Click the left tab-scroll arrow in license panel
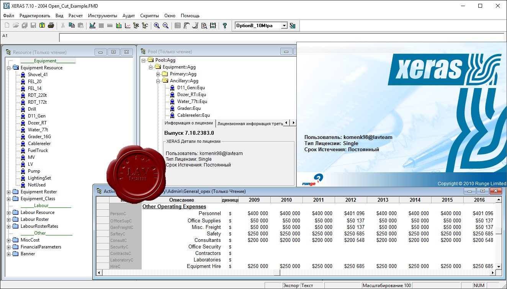The height and width of the screenshot is (289, 507). 287,123
